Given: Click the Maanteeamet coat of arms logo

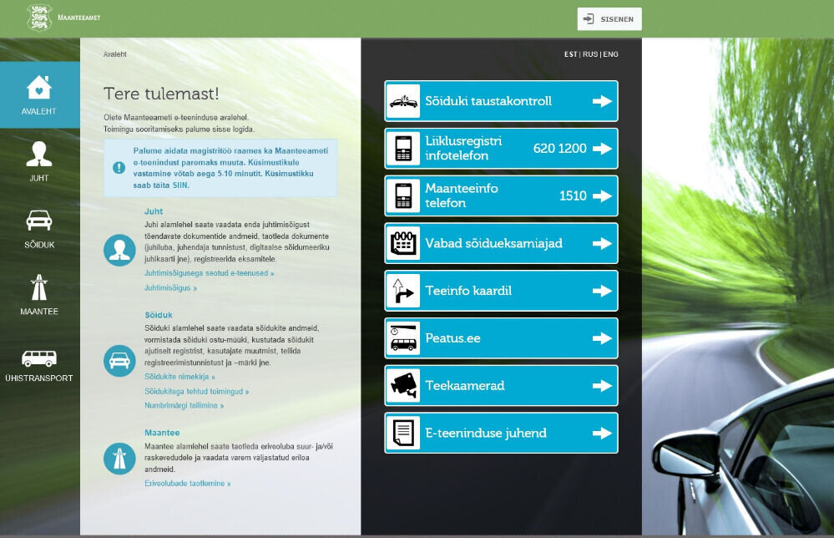Looking at the screenshot, I should point(39,18).
